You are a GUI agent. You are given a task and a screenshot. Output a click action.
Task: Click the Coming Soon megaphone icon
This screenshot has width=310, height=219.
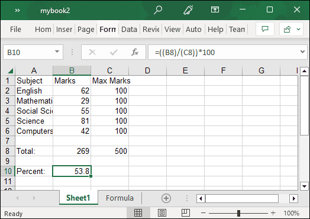(188, 10)
